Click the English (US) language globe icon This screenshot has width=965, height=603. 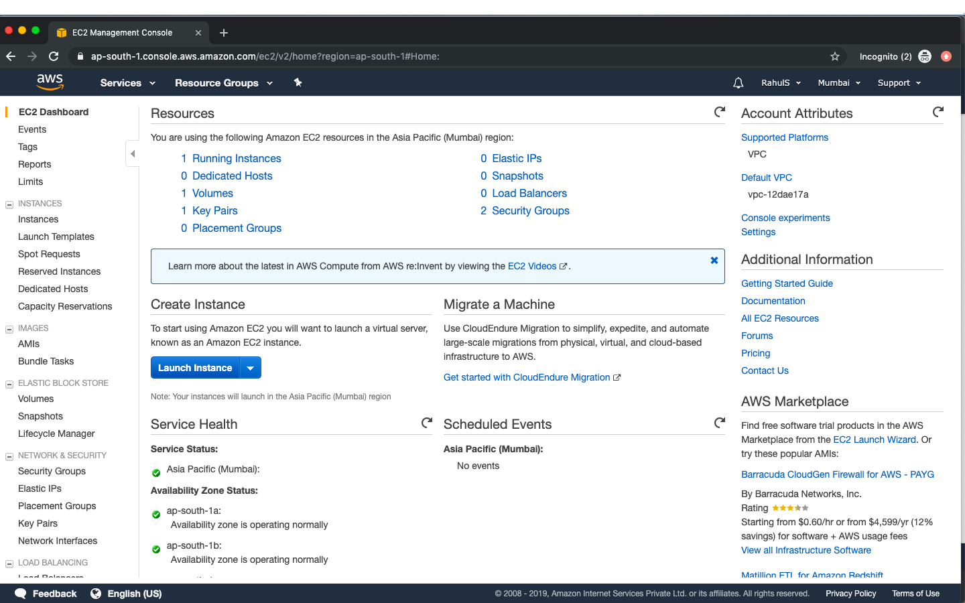(x=95, y=594)
